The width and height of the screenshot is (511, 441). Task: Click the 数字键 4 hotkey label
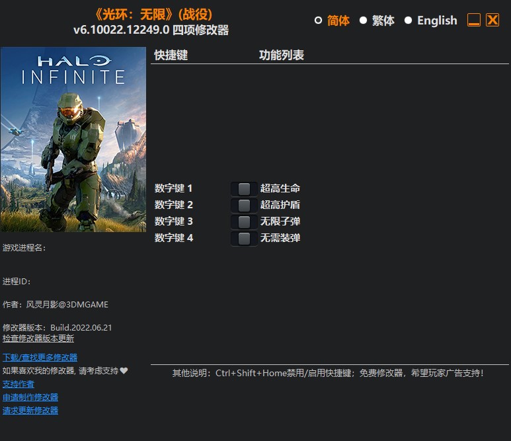(173, 238)
